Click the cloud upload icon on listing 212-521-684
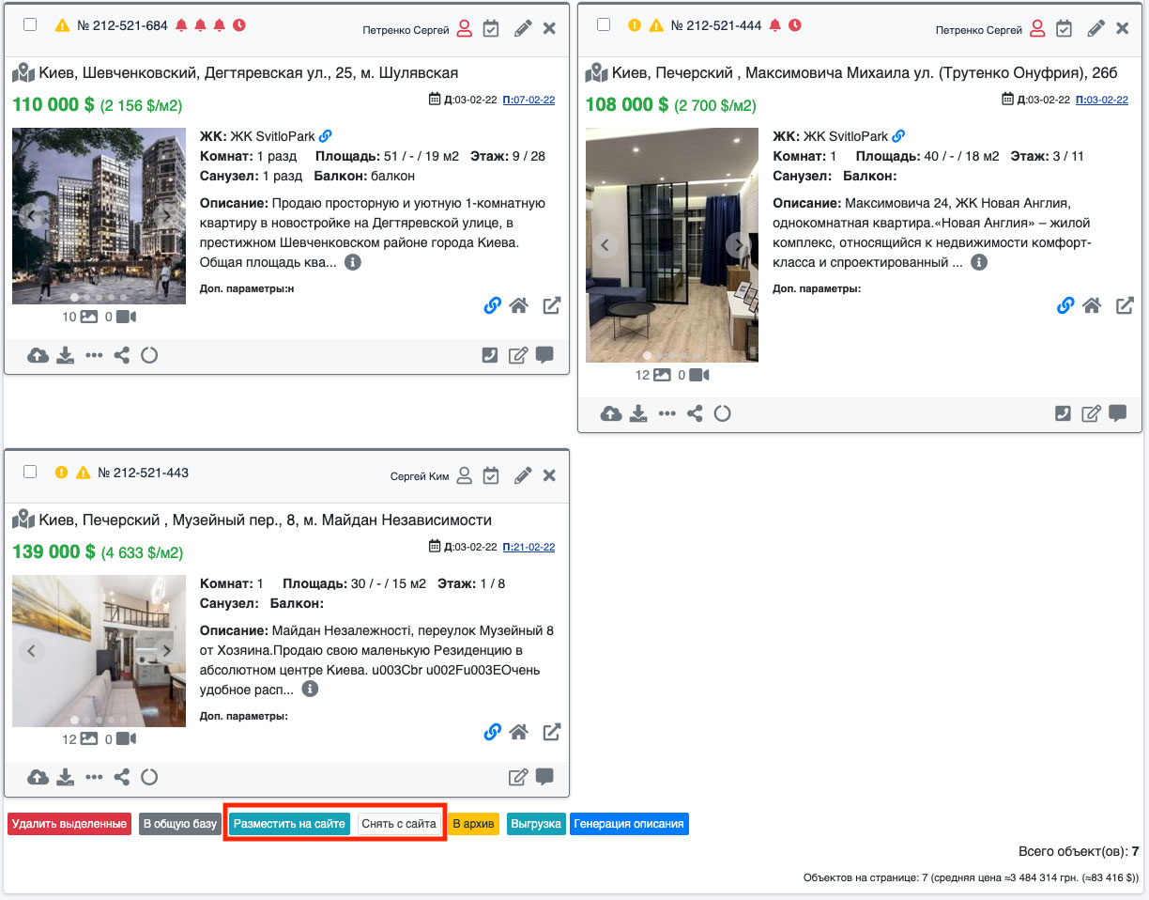The width and height of the screenshot is (1149, 900). pyautogui.click(x=38, y=356)
